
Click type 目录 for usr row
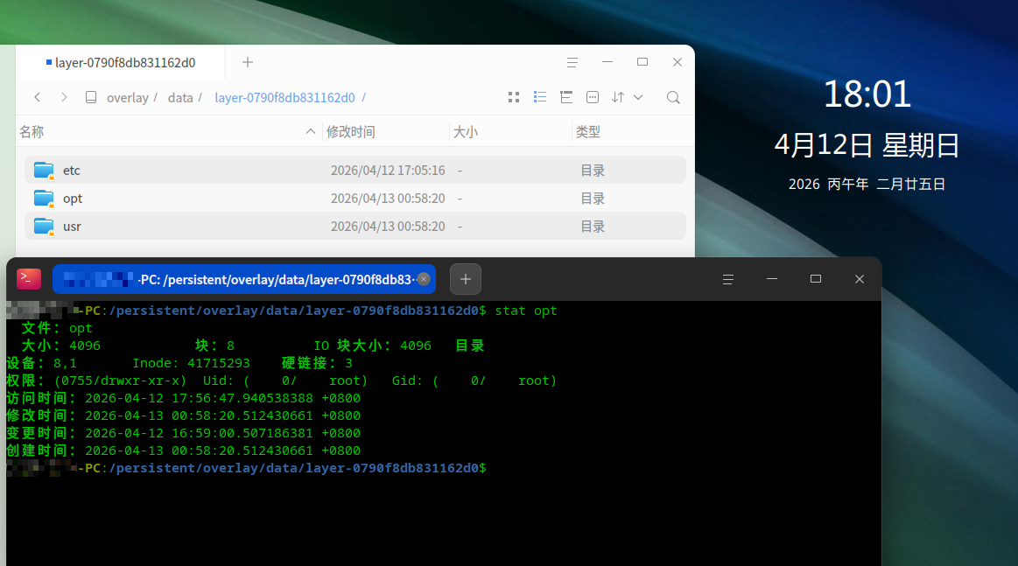point(592,226)
